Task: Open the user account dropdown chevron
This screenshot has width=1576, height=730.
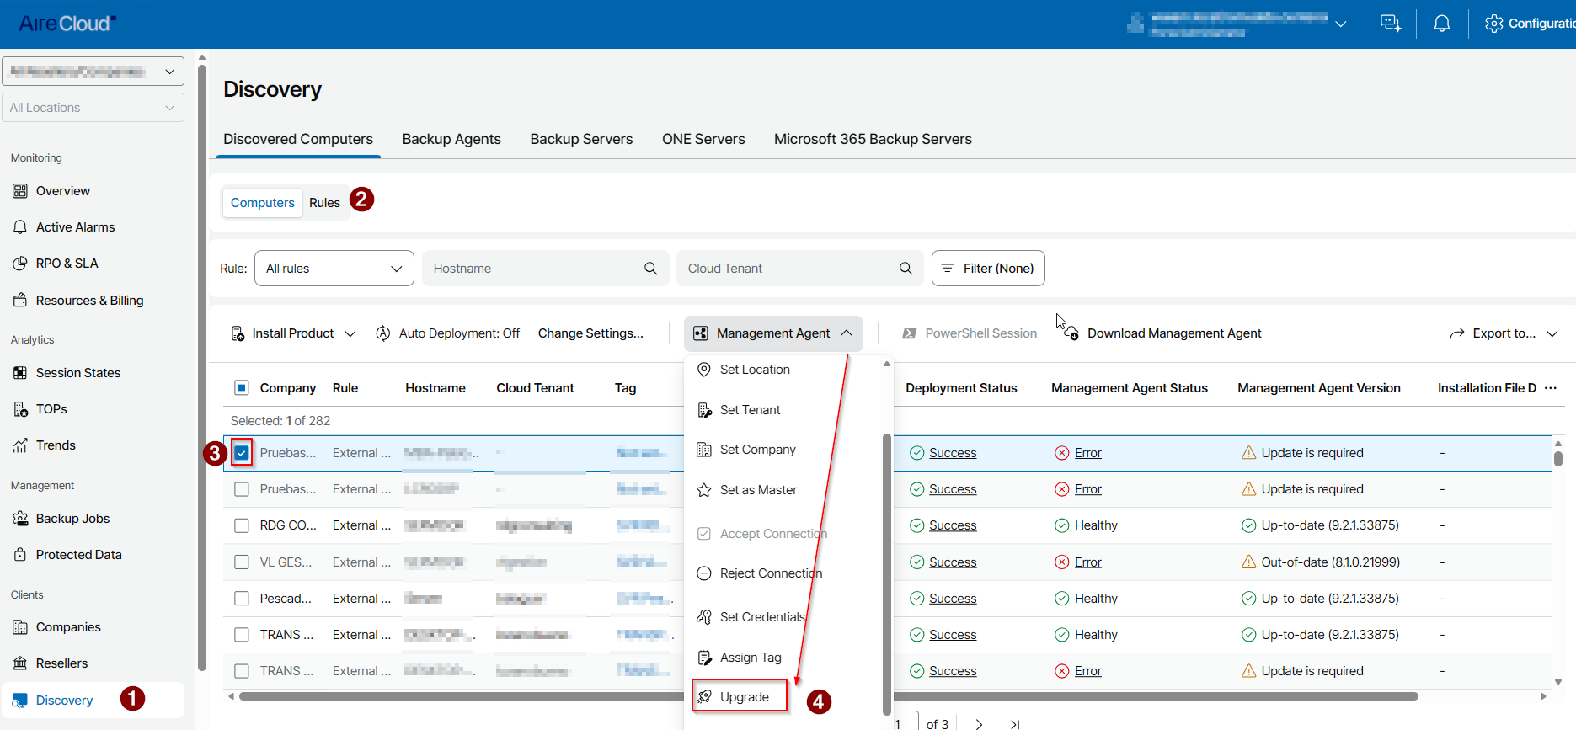Action: [x=1340, y=24]
